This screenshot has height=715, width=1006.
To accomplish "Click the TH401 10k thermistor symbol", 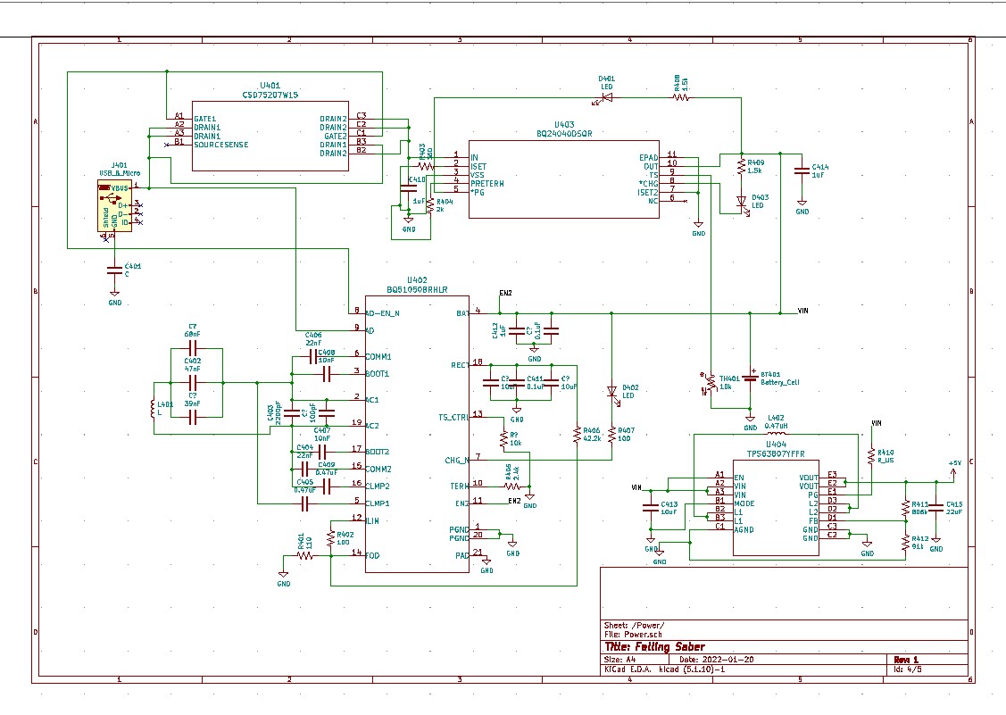I will [711, 382].
